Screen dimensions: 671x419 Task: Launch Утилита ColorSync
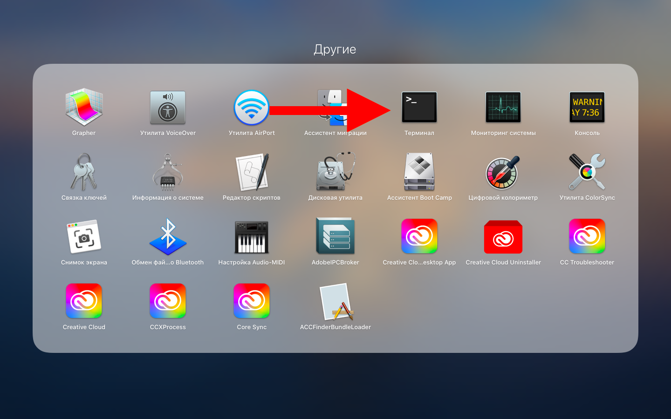click(x=587, y=172)
